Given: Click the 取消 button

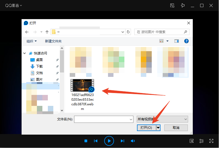Looking at the screenshot, I should point(176,128).
